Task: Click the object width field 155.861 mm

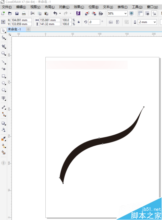Action: (50, 20)
